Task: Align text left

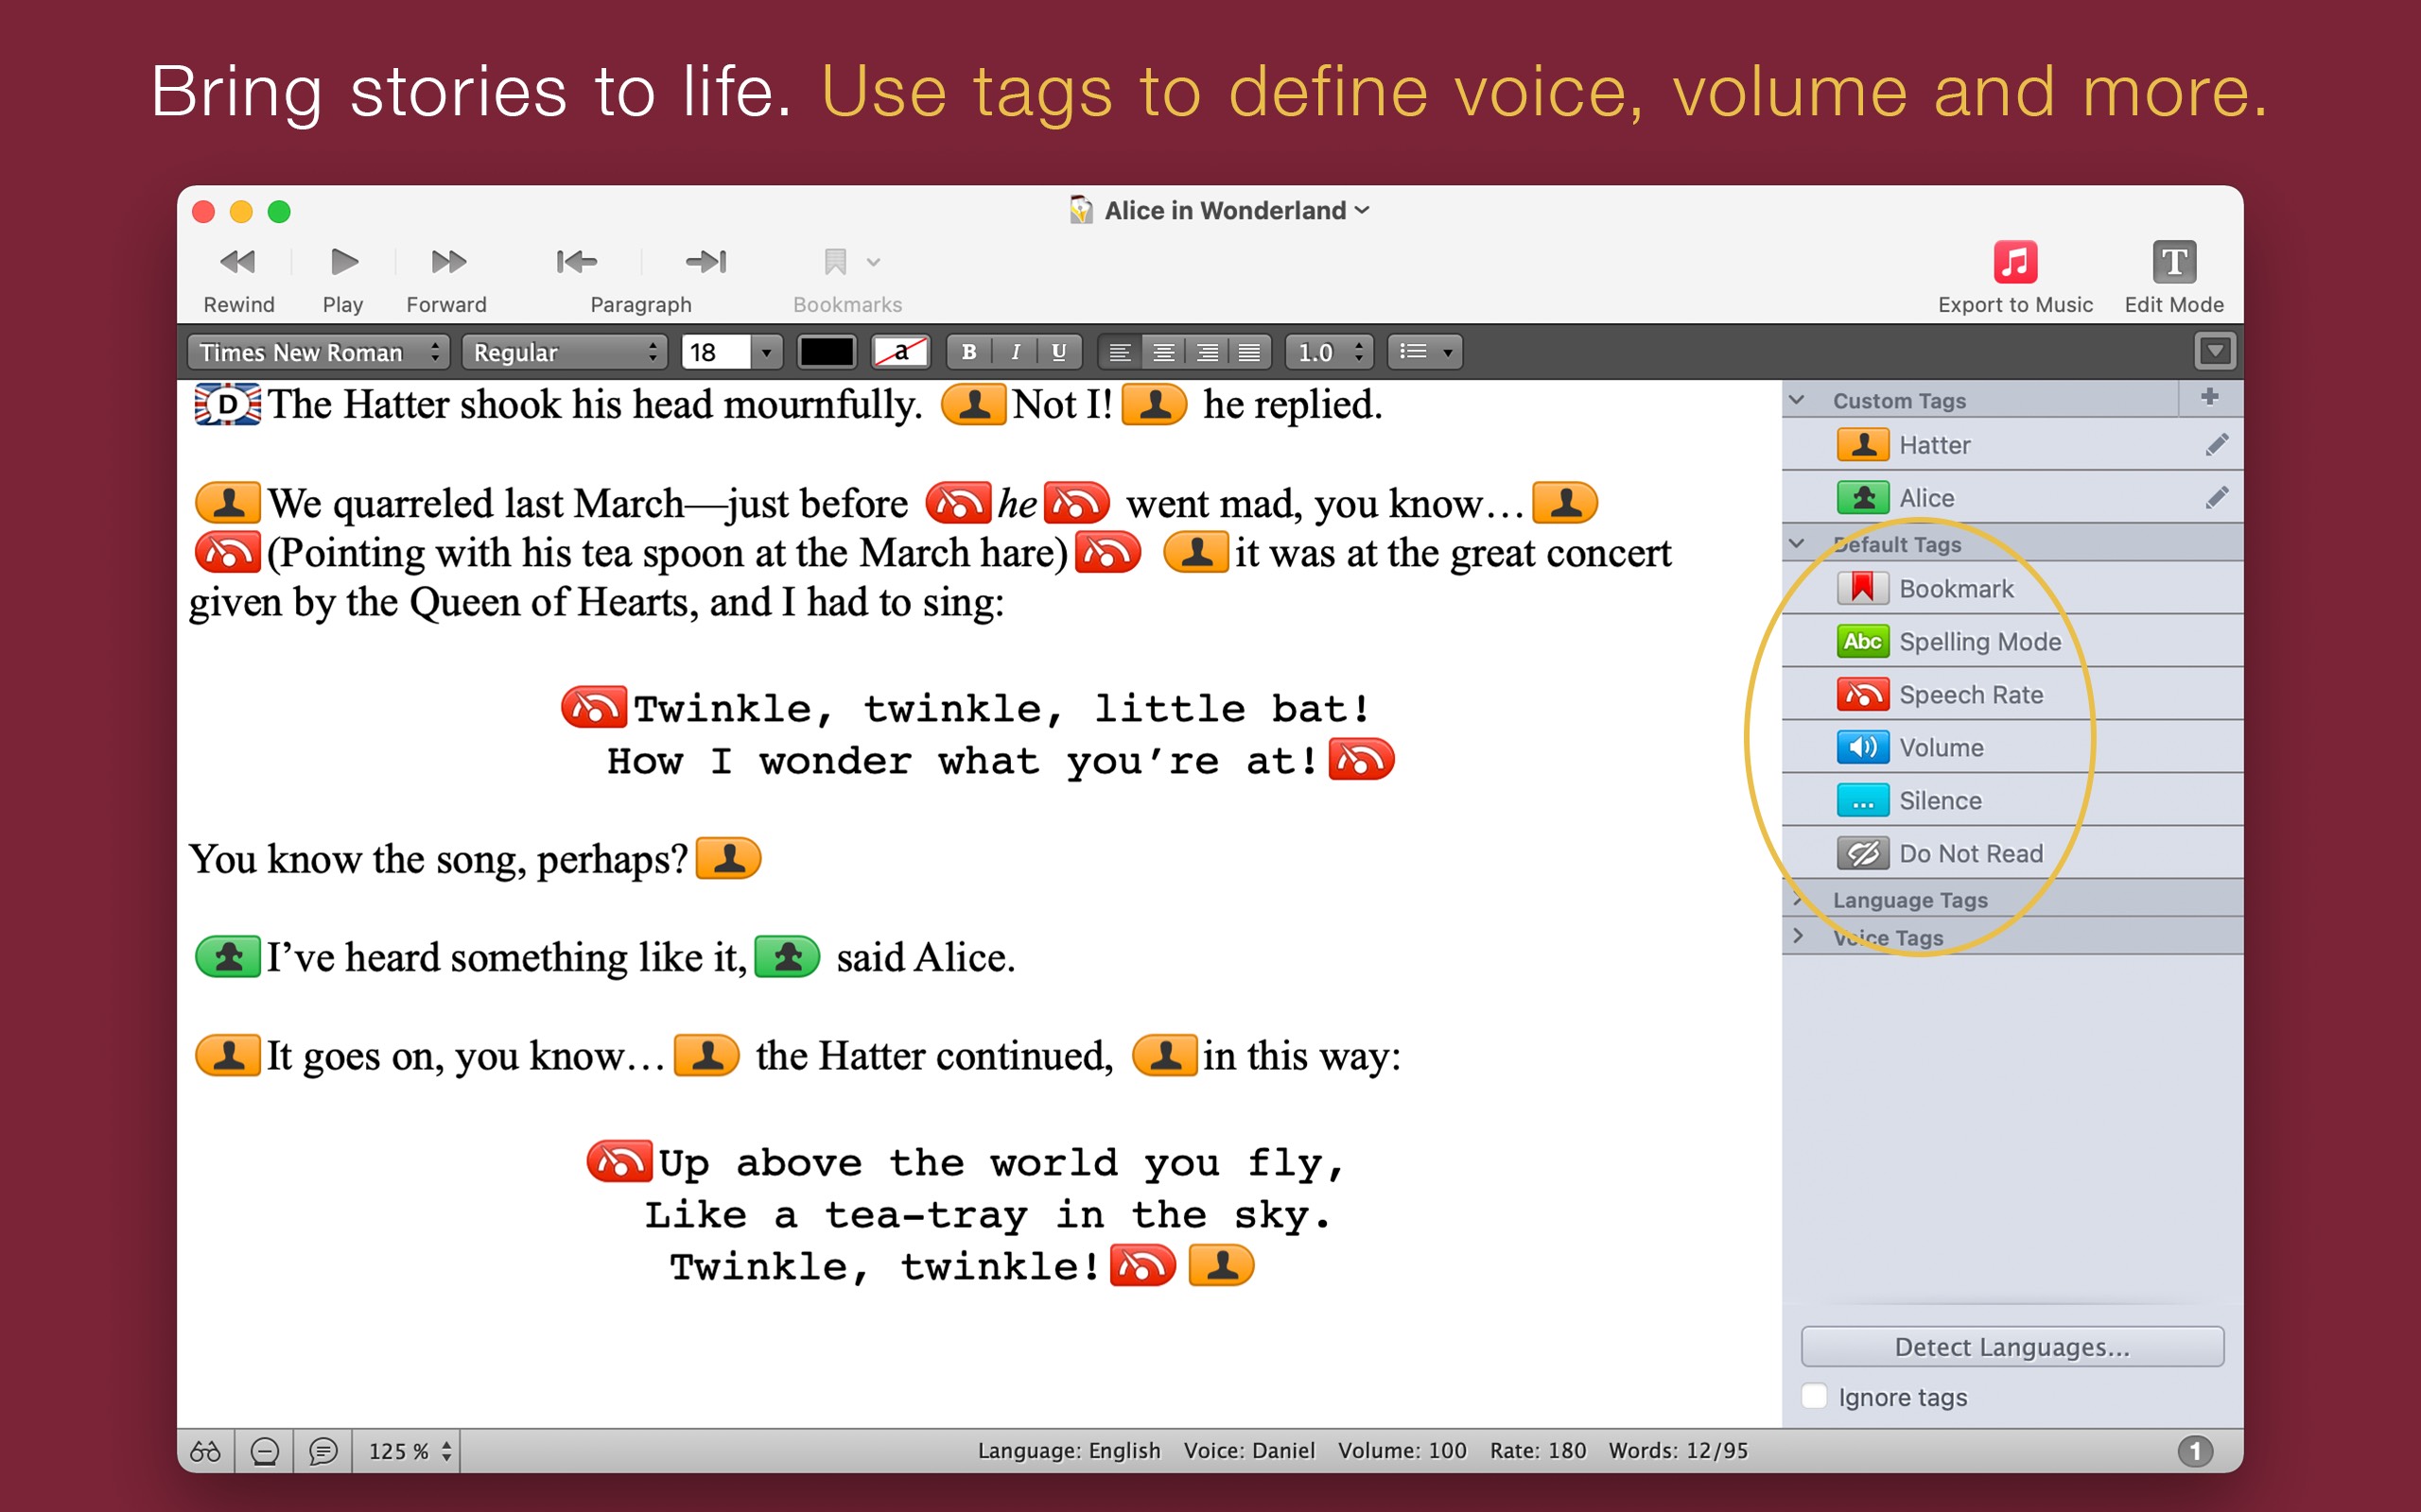Action: pos(1120,352)
